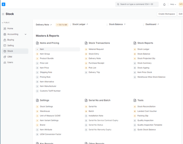Click the Stock Transactions document icon
Viewport: 183px width, 144px height.
86,43
